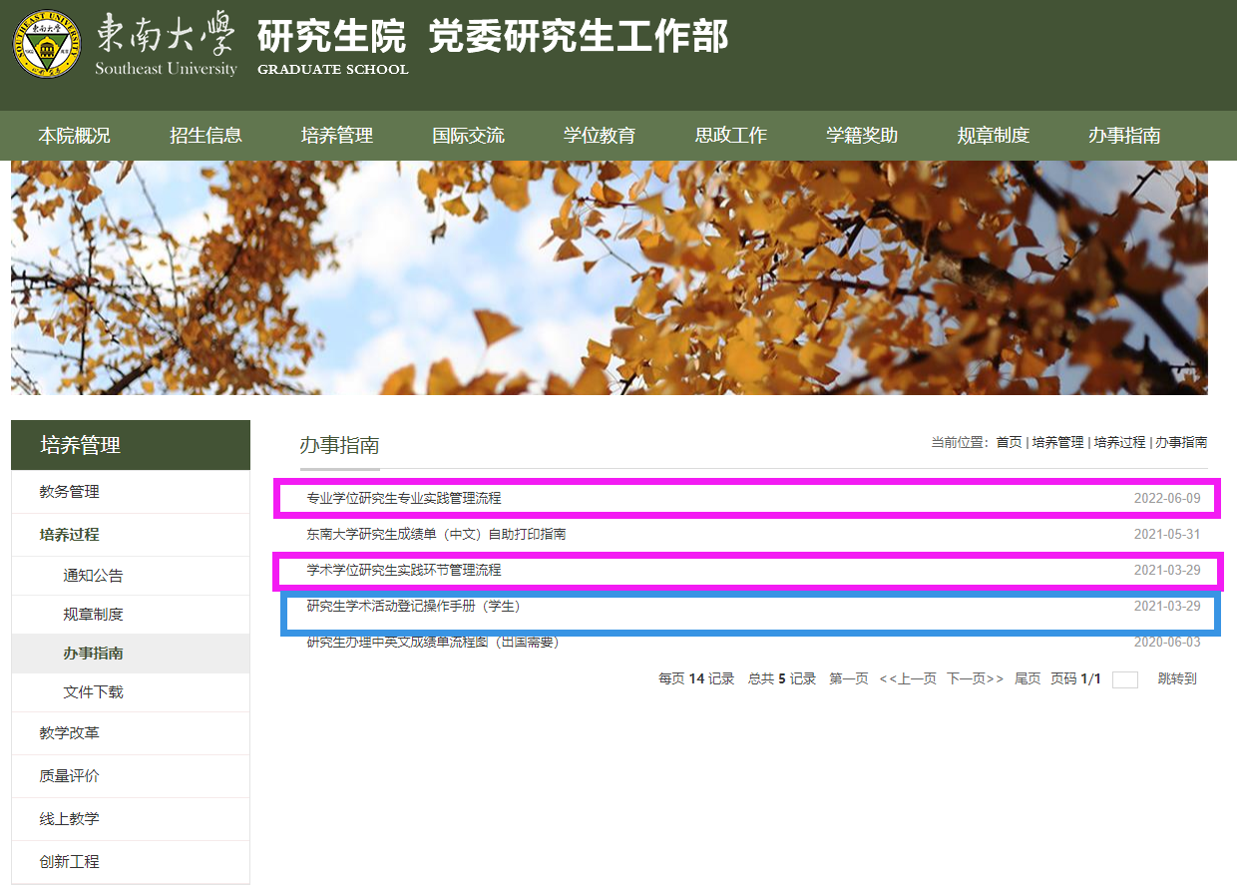The height and width of the screenshot is (885, 1237).
Task: Open the 招生信息 navigation item
Action: [x=206, y=136]
